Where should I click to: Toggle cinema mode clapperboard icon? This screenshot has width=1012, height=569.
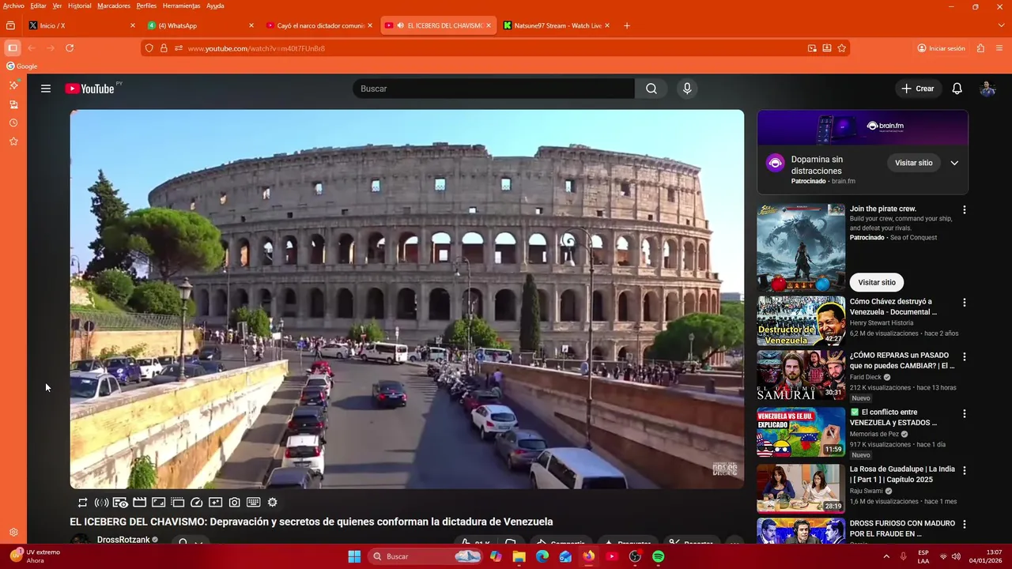[139, 503]
